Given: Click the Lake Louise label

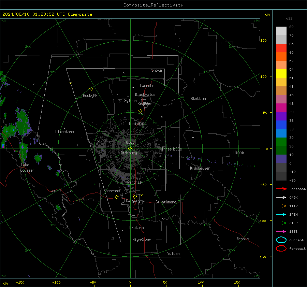Looking at the screenshot, I should coord(26,168).
